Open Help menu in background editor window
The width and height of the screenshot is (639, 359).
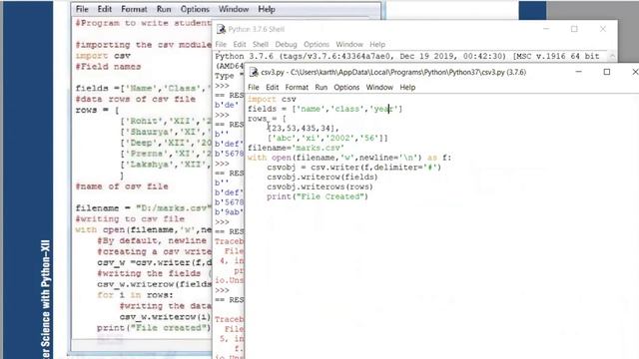267,9
